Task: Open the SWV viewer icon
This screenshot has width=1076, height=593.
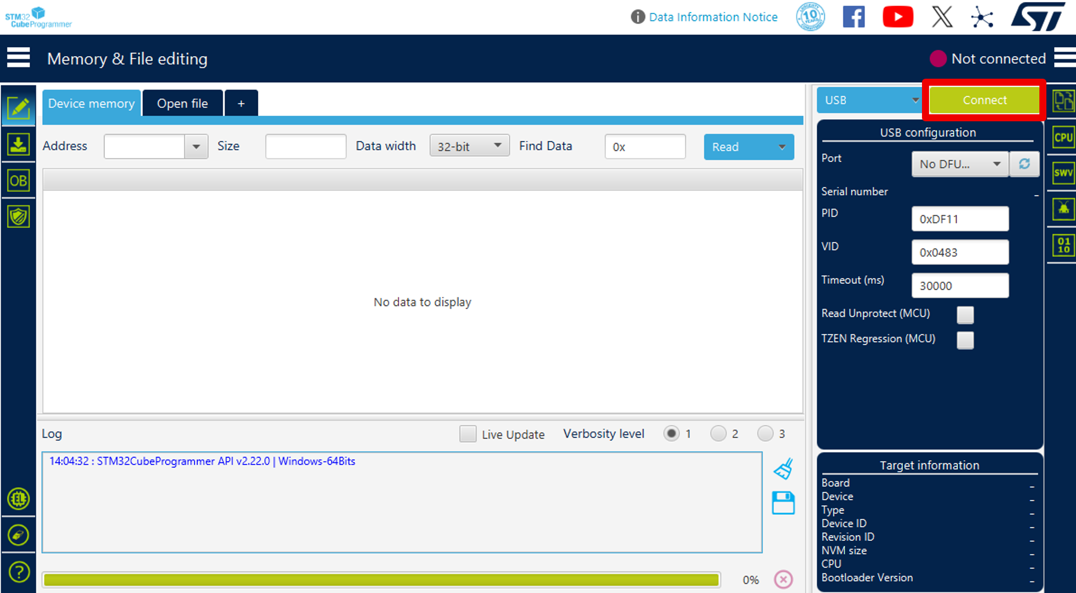Action: click(1063, 173)
